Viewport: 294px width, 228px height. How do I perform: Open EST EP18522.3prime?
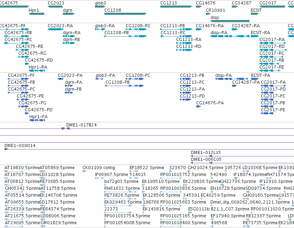(146, 168)
